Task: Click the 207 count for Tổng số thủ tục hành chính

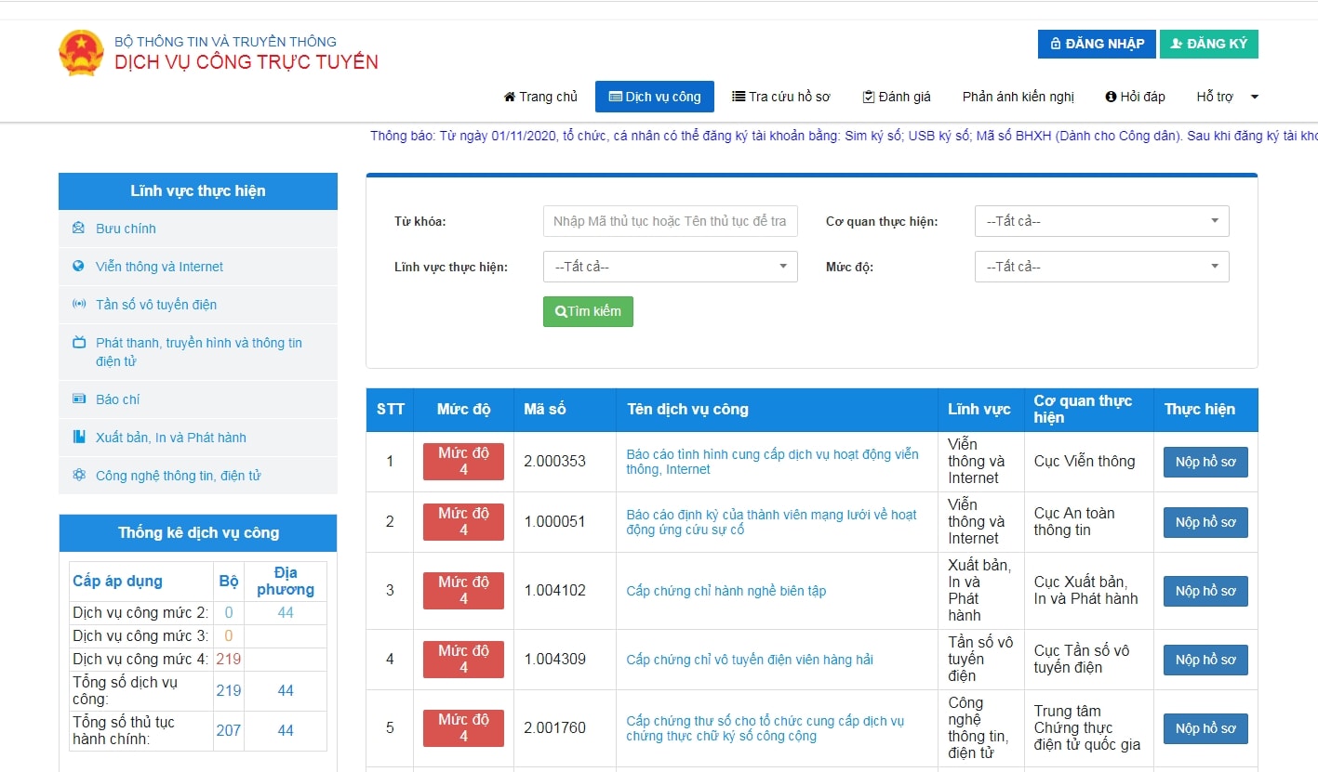Action: point(228,731)
